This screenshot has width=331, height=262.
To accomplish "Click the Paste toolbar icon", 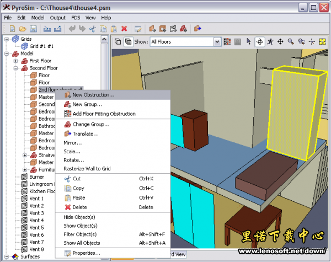I will click(114, 29).
